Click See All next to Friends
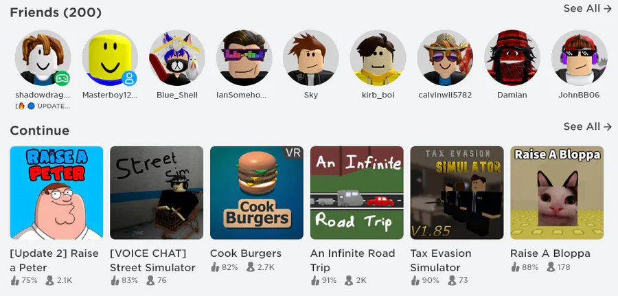618x296 pixels. coord(587,8)
